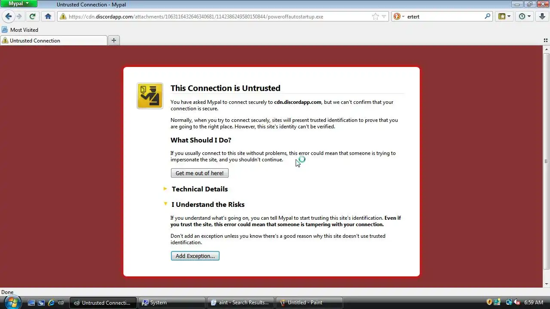The image size is (550, 309).
Task: Click the Done status bar text
Action: pos(7,292)
